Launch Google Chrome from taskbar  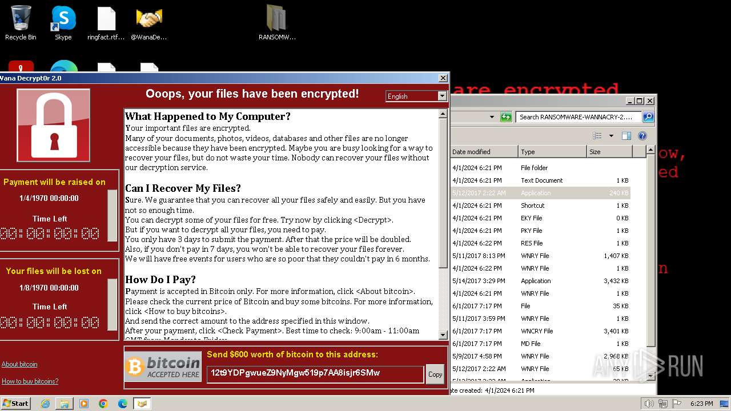tap(103, 404)
